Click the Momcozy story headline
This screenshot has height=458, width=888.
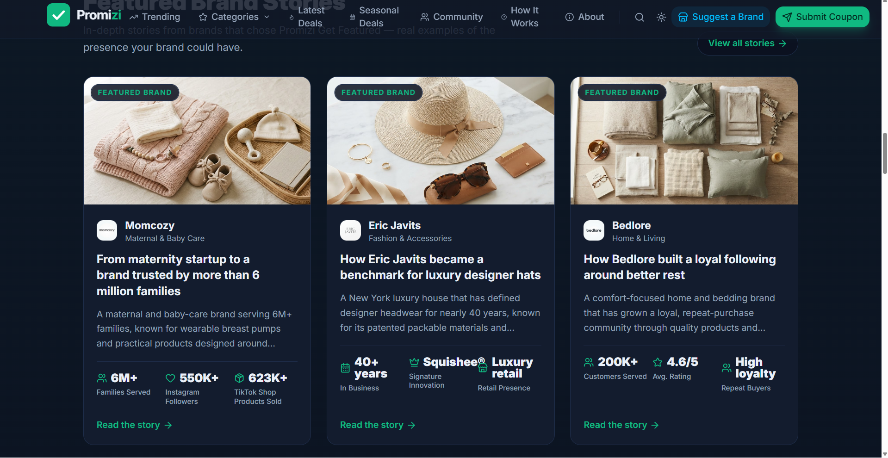178,275
